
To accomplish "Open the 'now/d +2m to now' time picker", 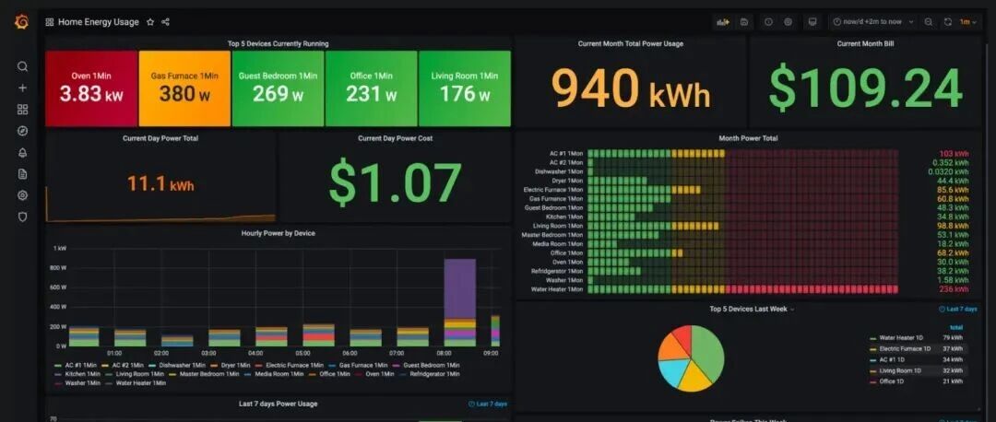I will tap(872, 22).
